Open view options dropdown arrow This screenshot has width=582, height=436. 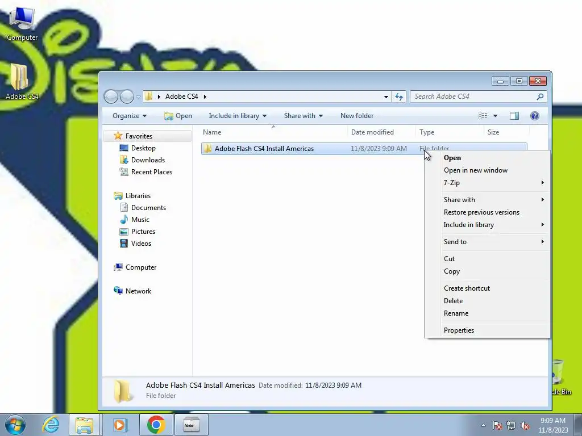pyautogui.click(x=495, y=116)
